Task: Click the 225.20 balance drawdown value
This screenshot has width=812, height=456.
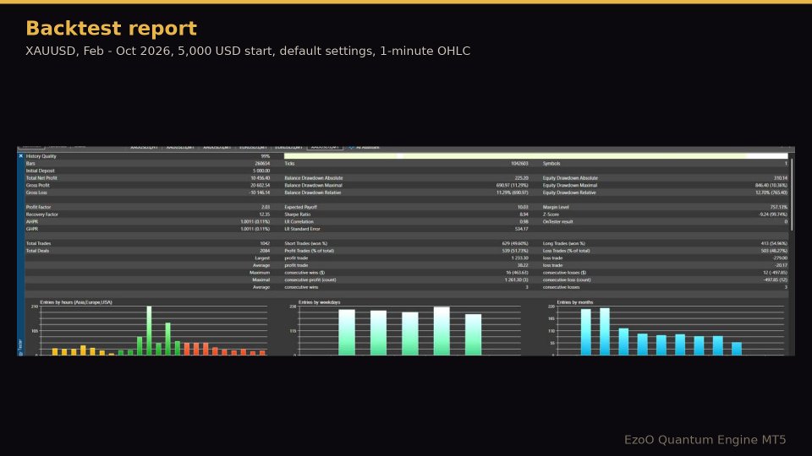Action: [522, 178]
